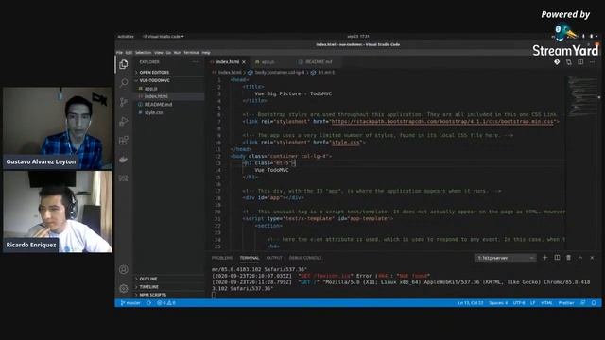This screenshot has width=605, height=340.
Task: Open the Visual Studio Code app menu in top bar
Action: 164,37
